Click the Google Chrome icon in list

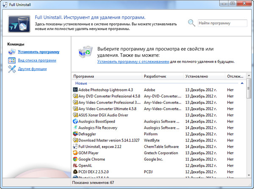tap(75, 159)
